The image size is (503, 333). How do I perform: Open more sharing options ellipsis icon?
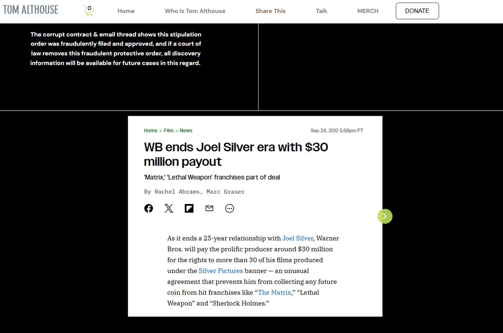[229, 208]
